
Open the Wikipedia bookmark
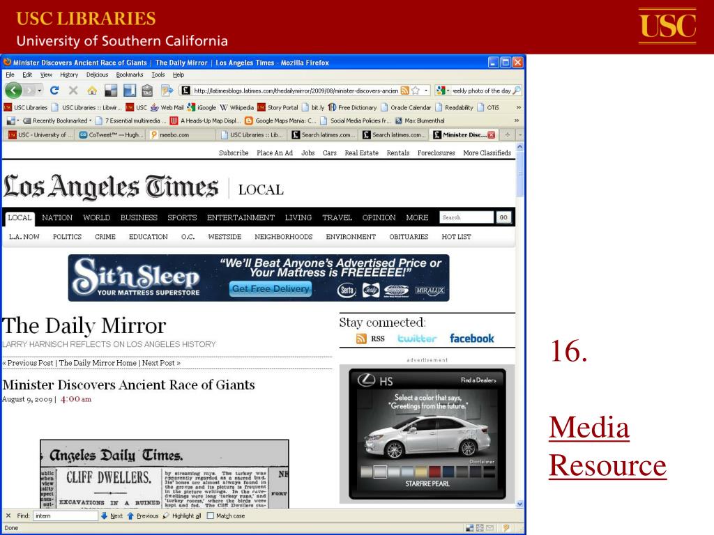click(237, 107)
